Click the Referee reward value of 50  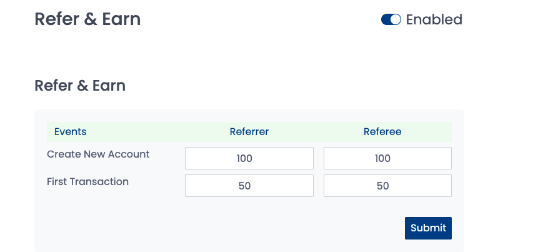383,186
